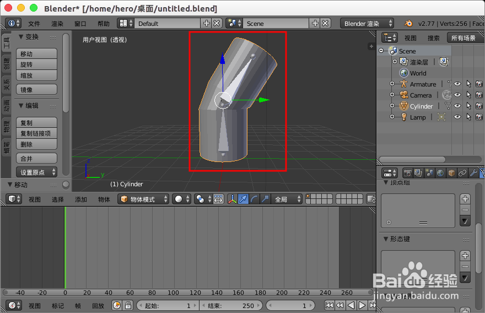Select the Cylinder mesh icon in outliner
Image resolution: width=485 pixels, height=313 pixels.
[403, 106]
